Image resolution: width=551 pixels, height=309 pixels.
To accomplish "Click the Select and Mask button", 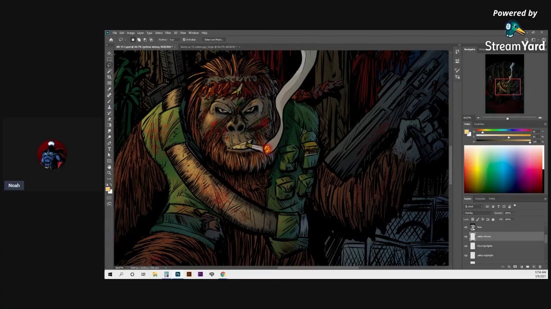I will [x=214, y=39].
